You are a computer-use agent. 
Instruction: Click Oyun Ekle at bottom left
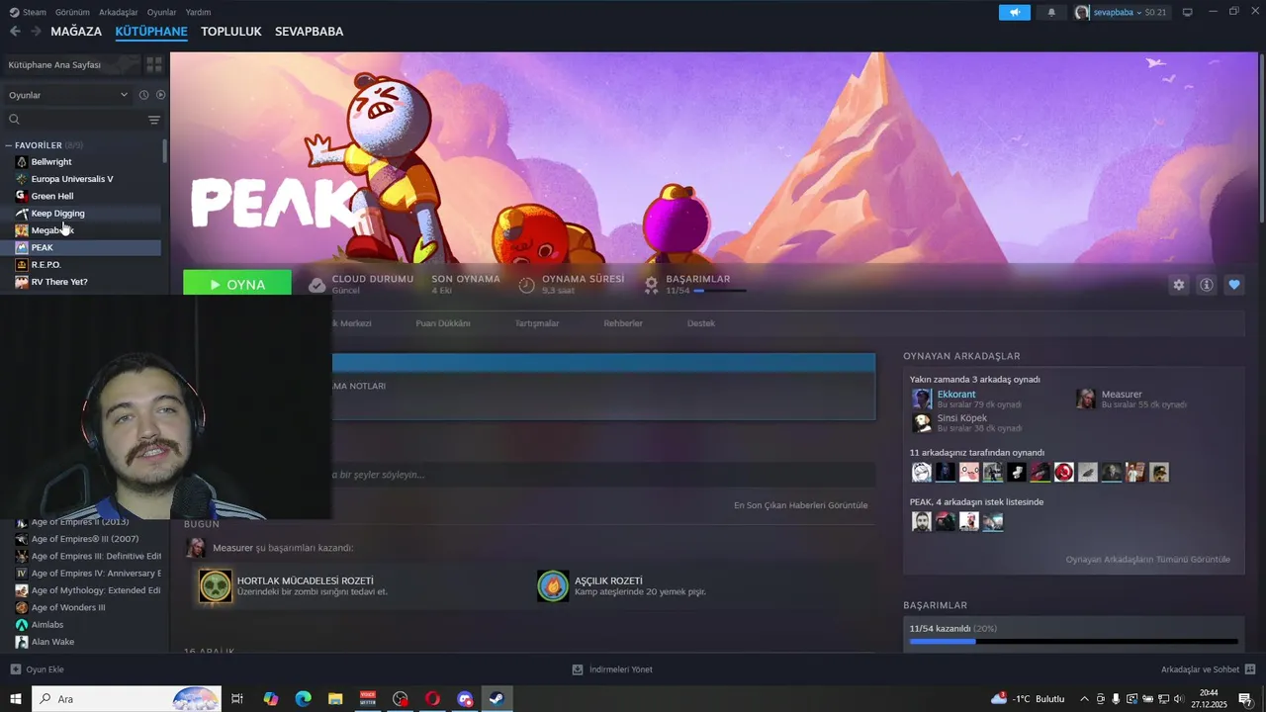[38, 669]
